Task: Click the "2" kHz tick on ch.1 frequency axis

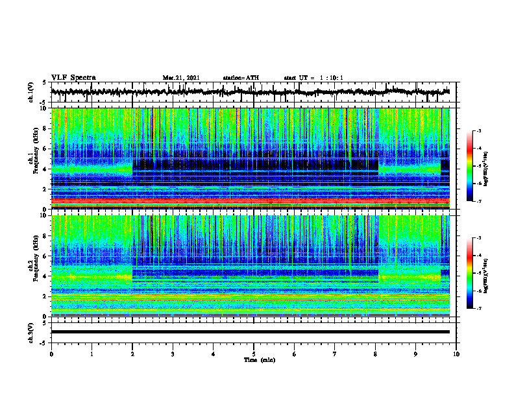Action: point(45,189)
